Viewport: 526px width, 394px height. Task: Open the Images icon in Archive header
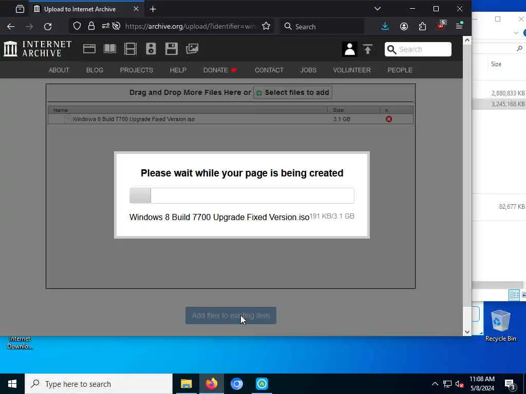click(x=192, y=49)
